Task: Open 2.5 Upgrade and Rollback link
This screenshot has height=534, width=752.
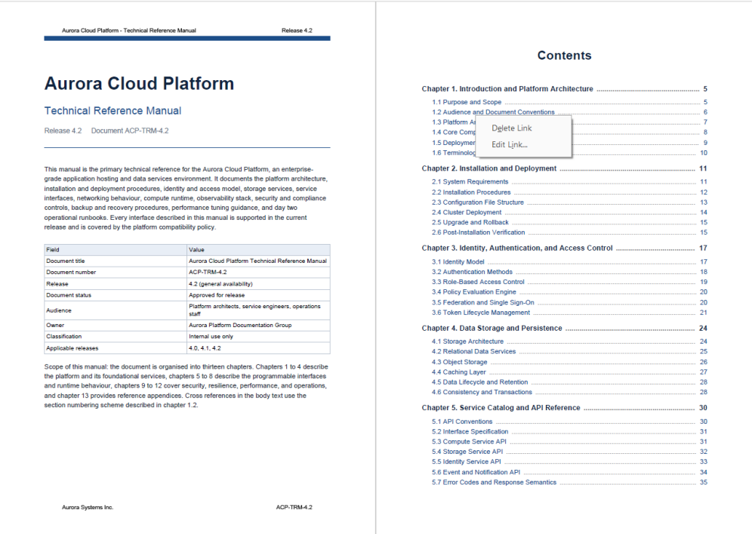Action: point(470,223)
